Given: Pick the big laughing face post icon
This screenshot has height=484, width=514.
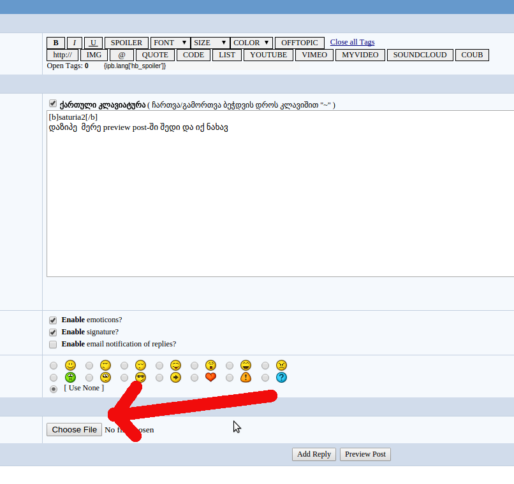Looking at the screenshot, I should [246, 365].
